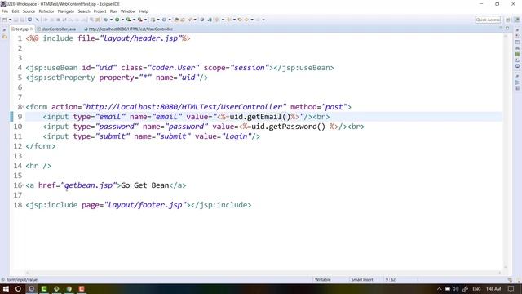Switch to the localhost UserController browser tab

(x=128, y=29)
